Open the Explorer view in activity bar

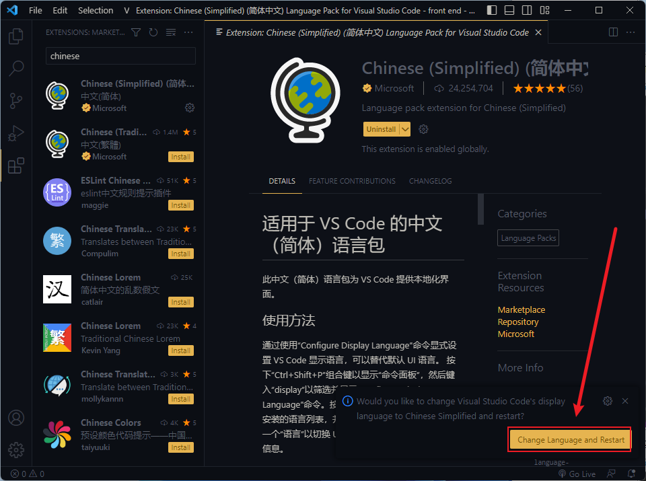pyautogui.click(x=16, y=36)
